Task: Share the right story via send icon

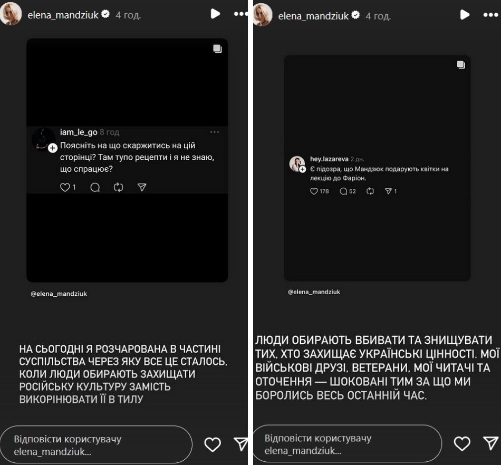Action: click(x=490, y=443)
